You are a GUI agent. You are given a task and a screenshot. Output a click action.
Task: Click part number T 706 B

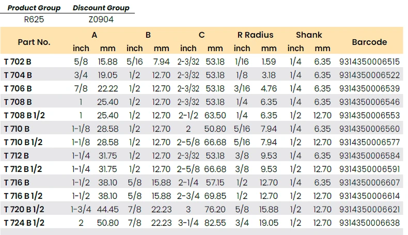tap(18, 88)
